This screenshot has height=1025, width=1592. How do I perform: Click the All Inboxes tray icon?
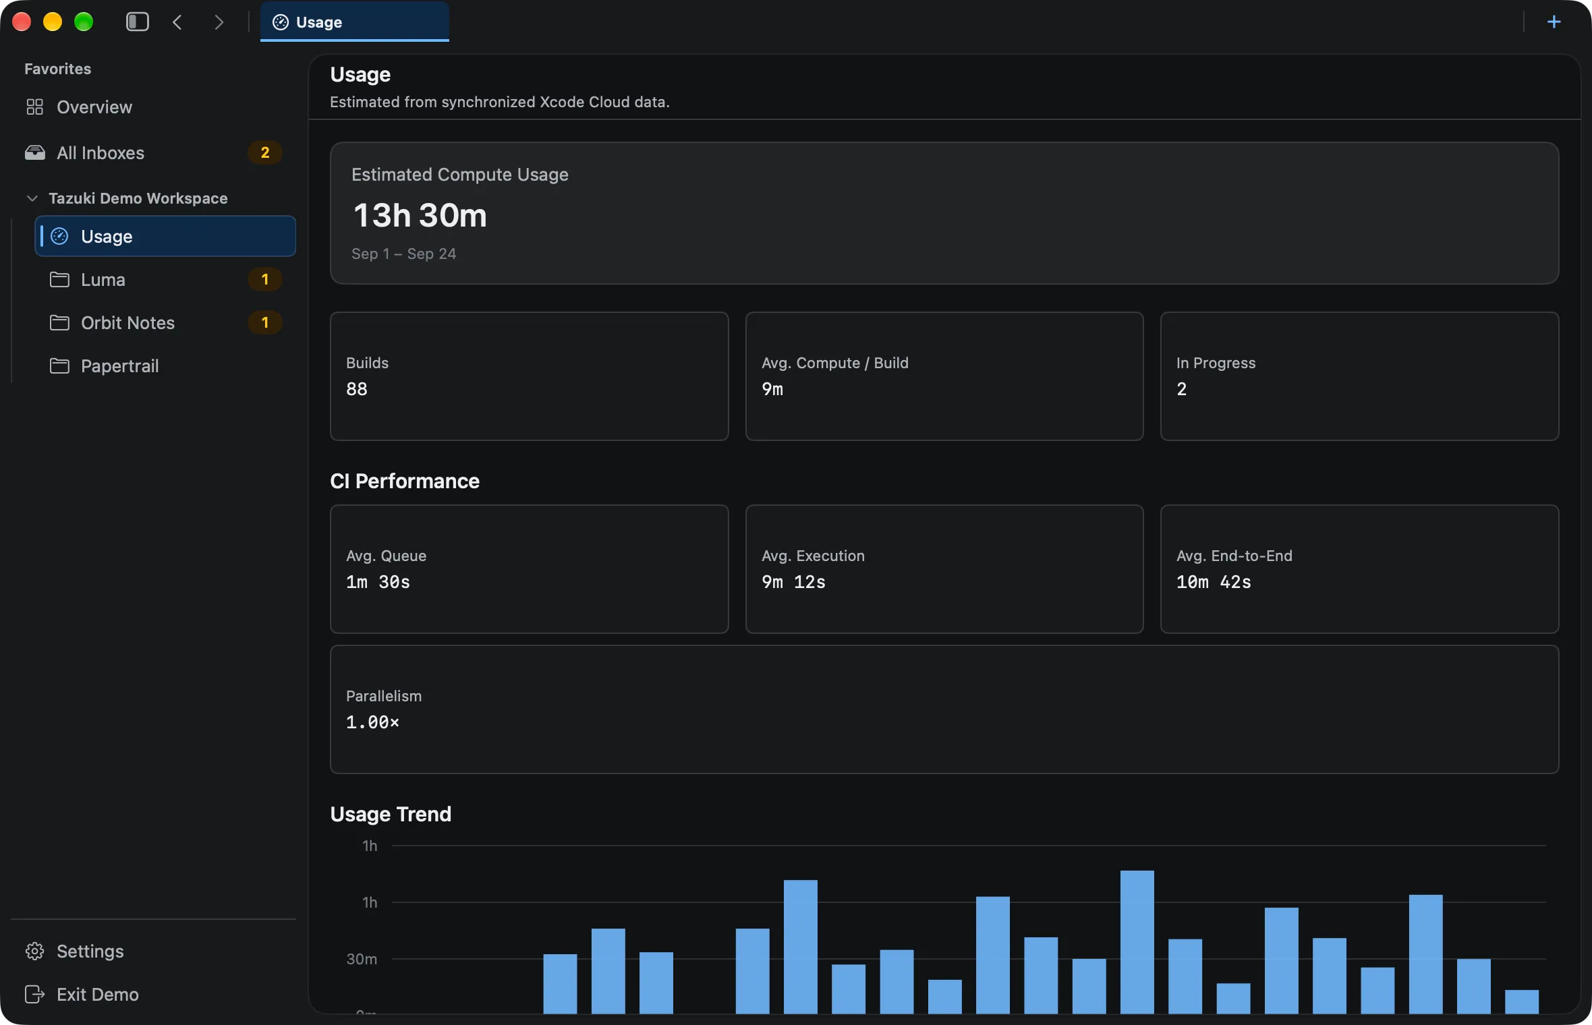pos(35,152)
